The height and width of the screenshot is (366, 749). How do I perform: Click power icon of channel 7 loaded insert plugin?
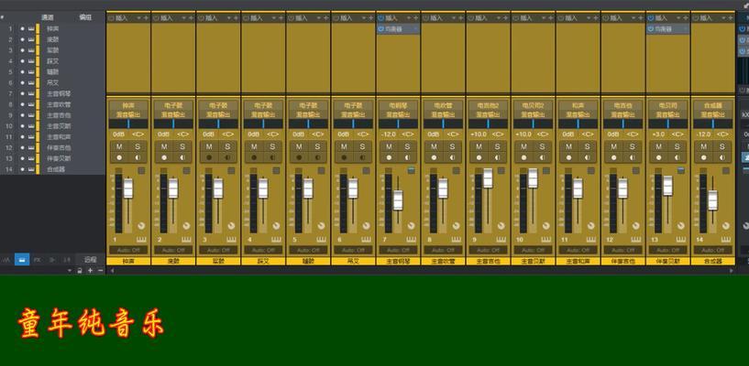pos(380,29)
